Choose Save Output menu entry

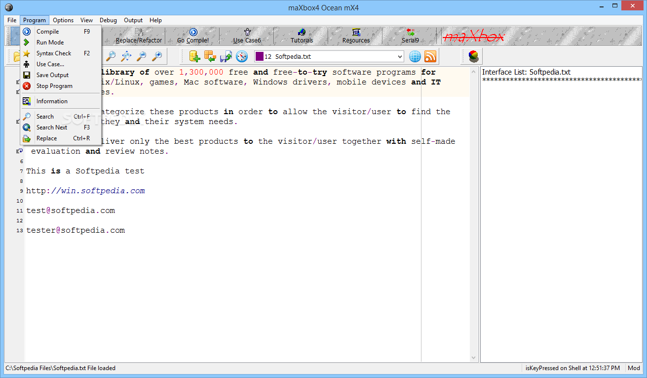[x=61, y=75]
